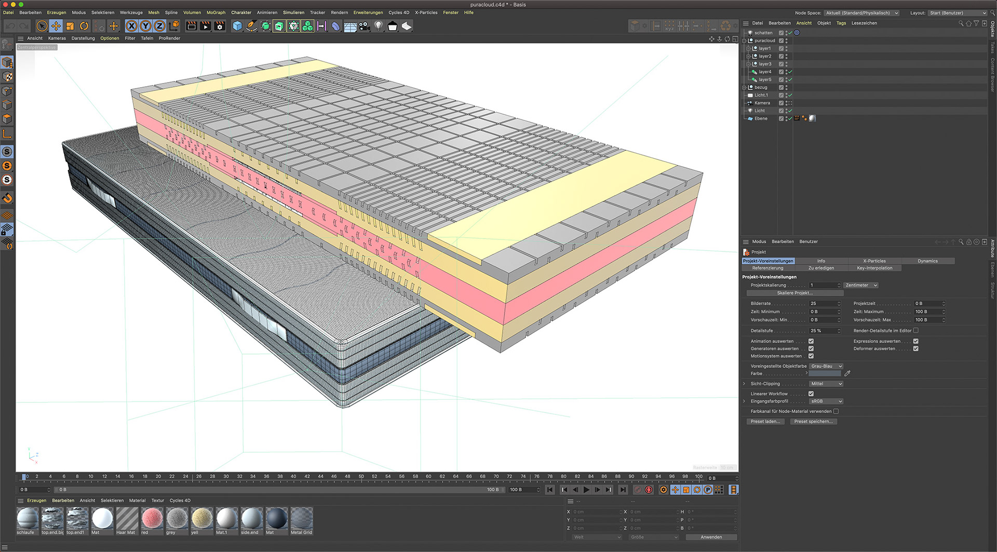The width and height of the screenshot is (997, 552).
Task: Open the Zentimeter unit dropdown
Action: 861,285
